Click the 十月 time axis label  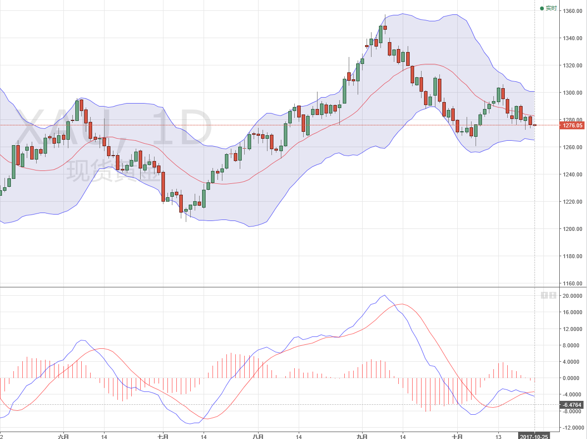click(x=457, y=437)
